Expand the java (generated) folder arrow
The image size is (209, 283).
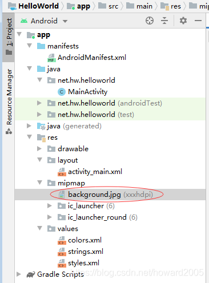(x=29, y=126)
